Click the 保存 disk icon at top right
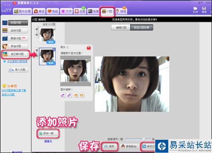Image resolution: width=212 pixels, height=153 pixels. [204, 10]
